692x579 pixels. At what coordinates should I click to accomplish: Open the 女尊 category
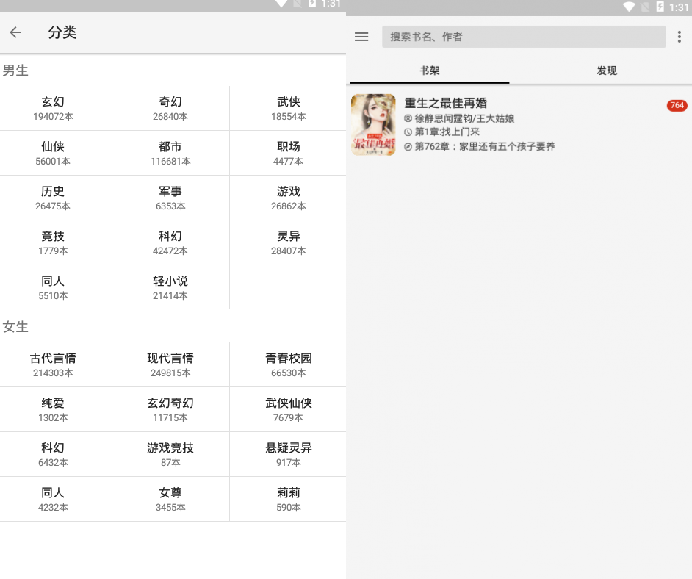coord(170,499)
